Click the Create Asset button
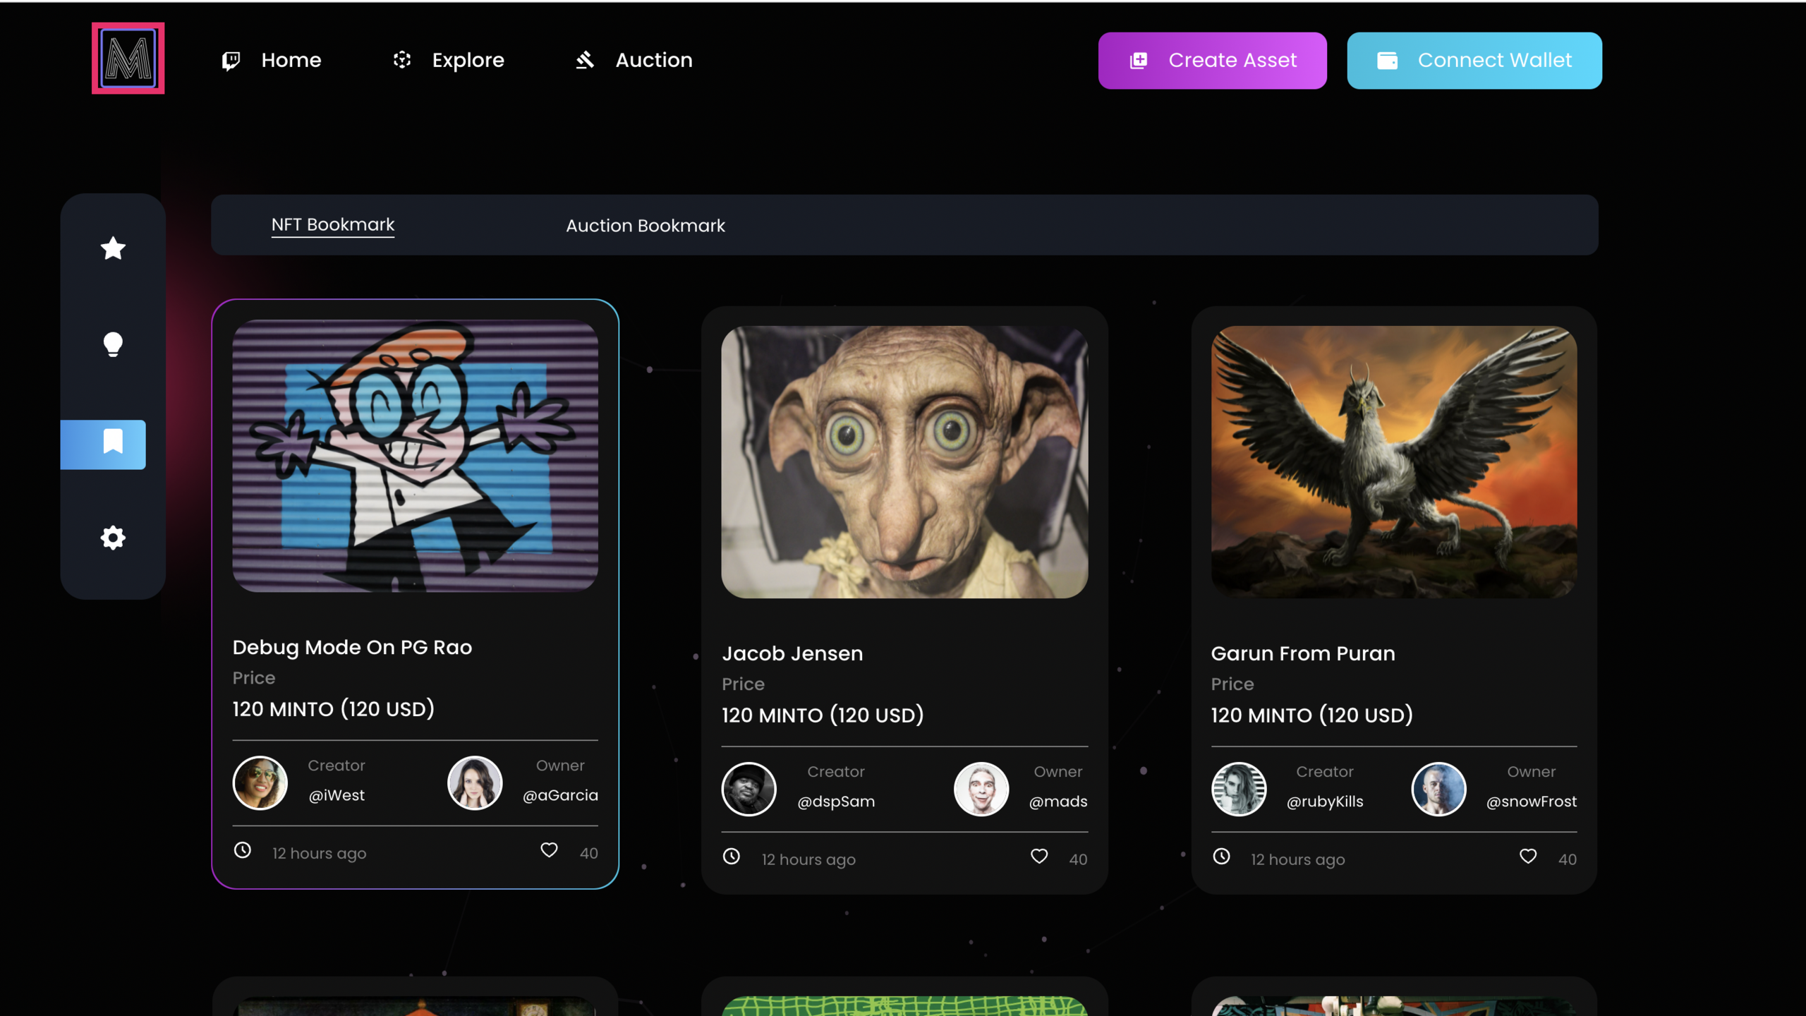 click(x=1212, y=61)
